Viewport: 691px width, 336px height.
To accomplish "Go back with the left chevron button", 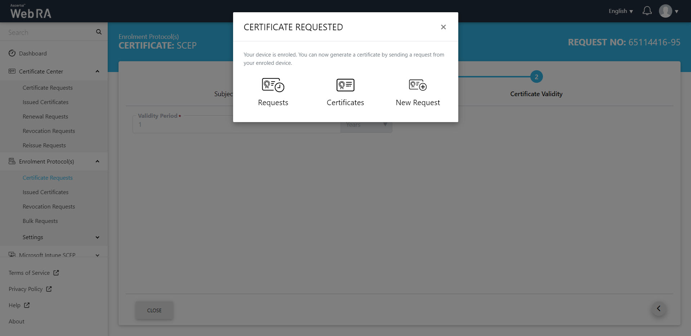I will tap(659, 309).
